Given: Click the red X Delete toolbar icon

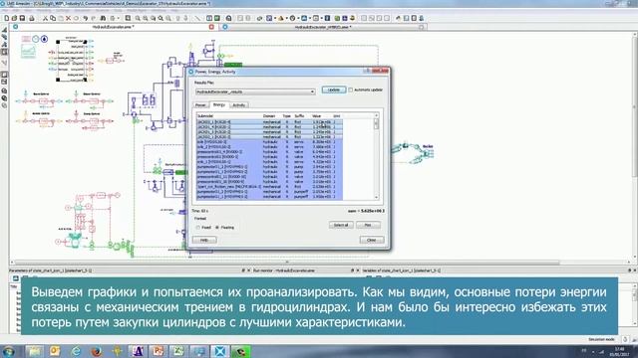Looking at the screenshot, I should (69, 18).
